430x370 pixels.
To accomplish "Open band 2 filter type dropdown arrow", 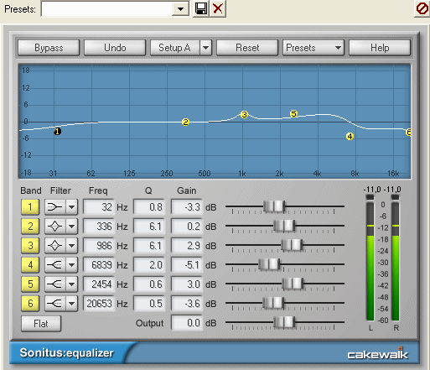I will tap(72, 227).
